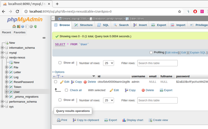Open the Insert tab
The image size is (208, 129).
click(x=140, y=25)
